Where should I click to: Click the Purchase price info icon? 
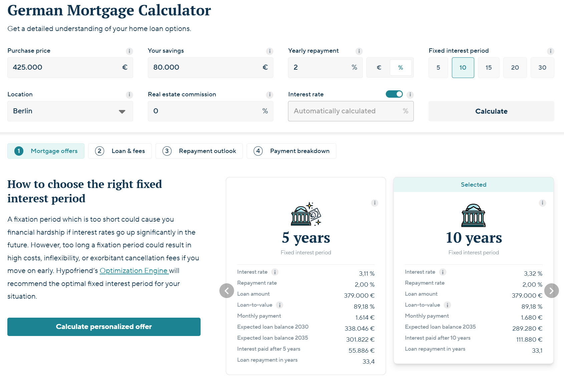(129, 51)
